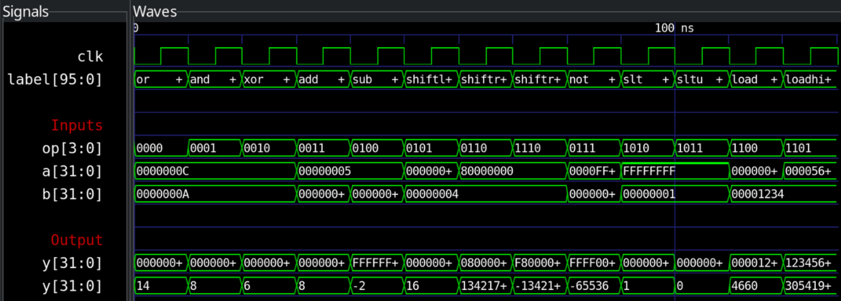Click the Waves panel header
Viewport: 841px width, 301px height.
(155, 12)
